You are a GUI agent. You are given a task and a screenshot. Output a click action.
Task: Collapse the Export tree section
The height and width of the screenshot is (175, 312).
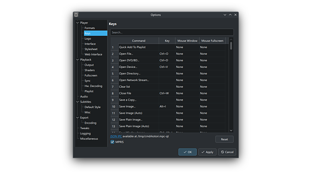click(x=78, y=117)
